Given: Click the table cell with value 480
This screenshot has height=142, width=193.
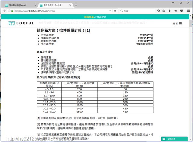Looking at the screenshot, I should [125, 112].
